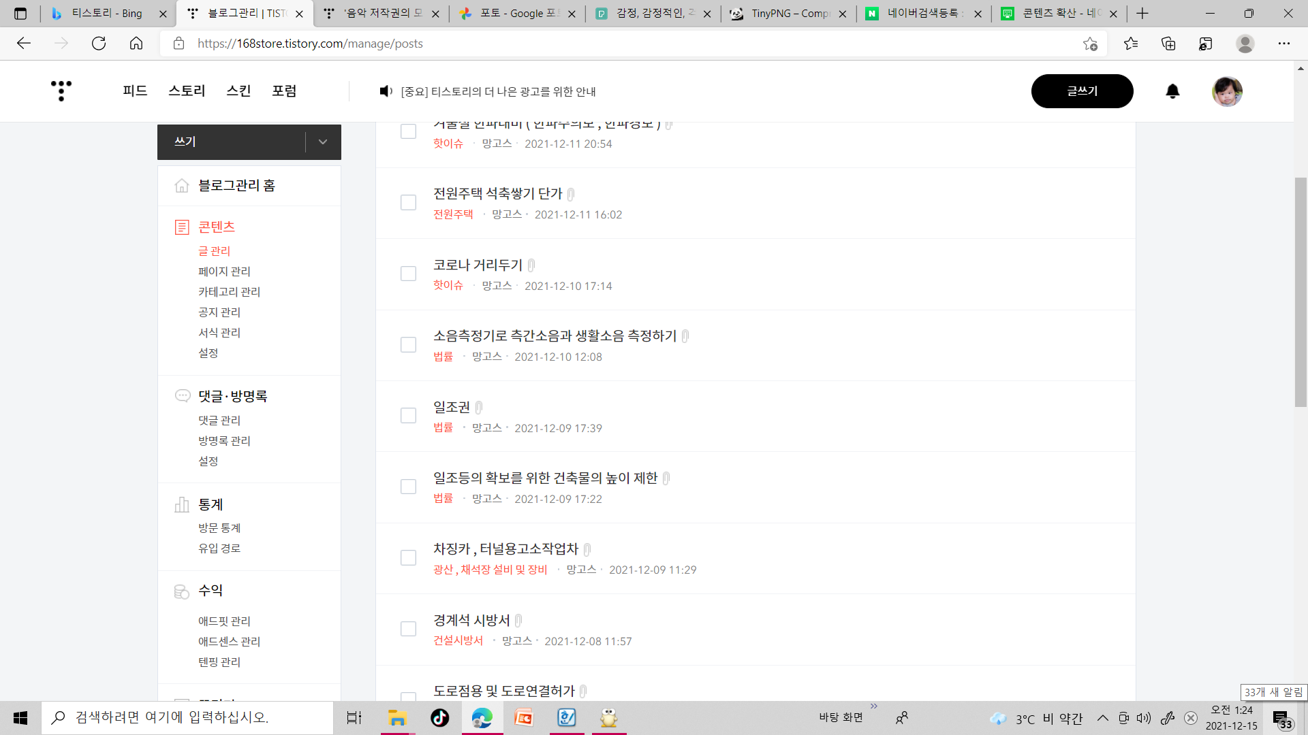The image size is (1308, 735).
Task: Expand hidden icons in the system tray
Action: [1102, 717]
